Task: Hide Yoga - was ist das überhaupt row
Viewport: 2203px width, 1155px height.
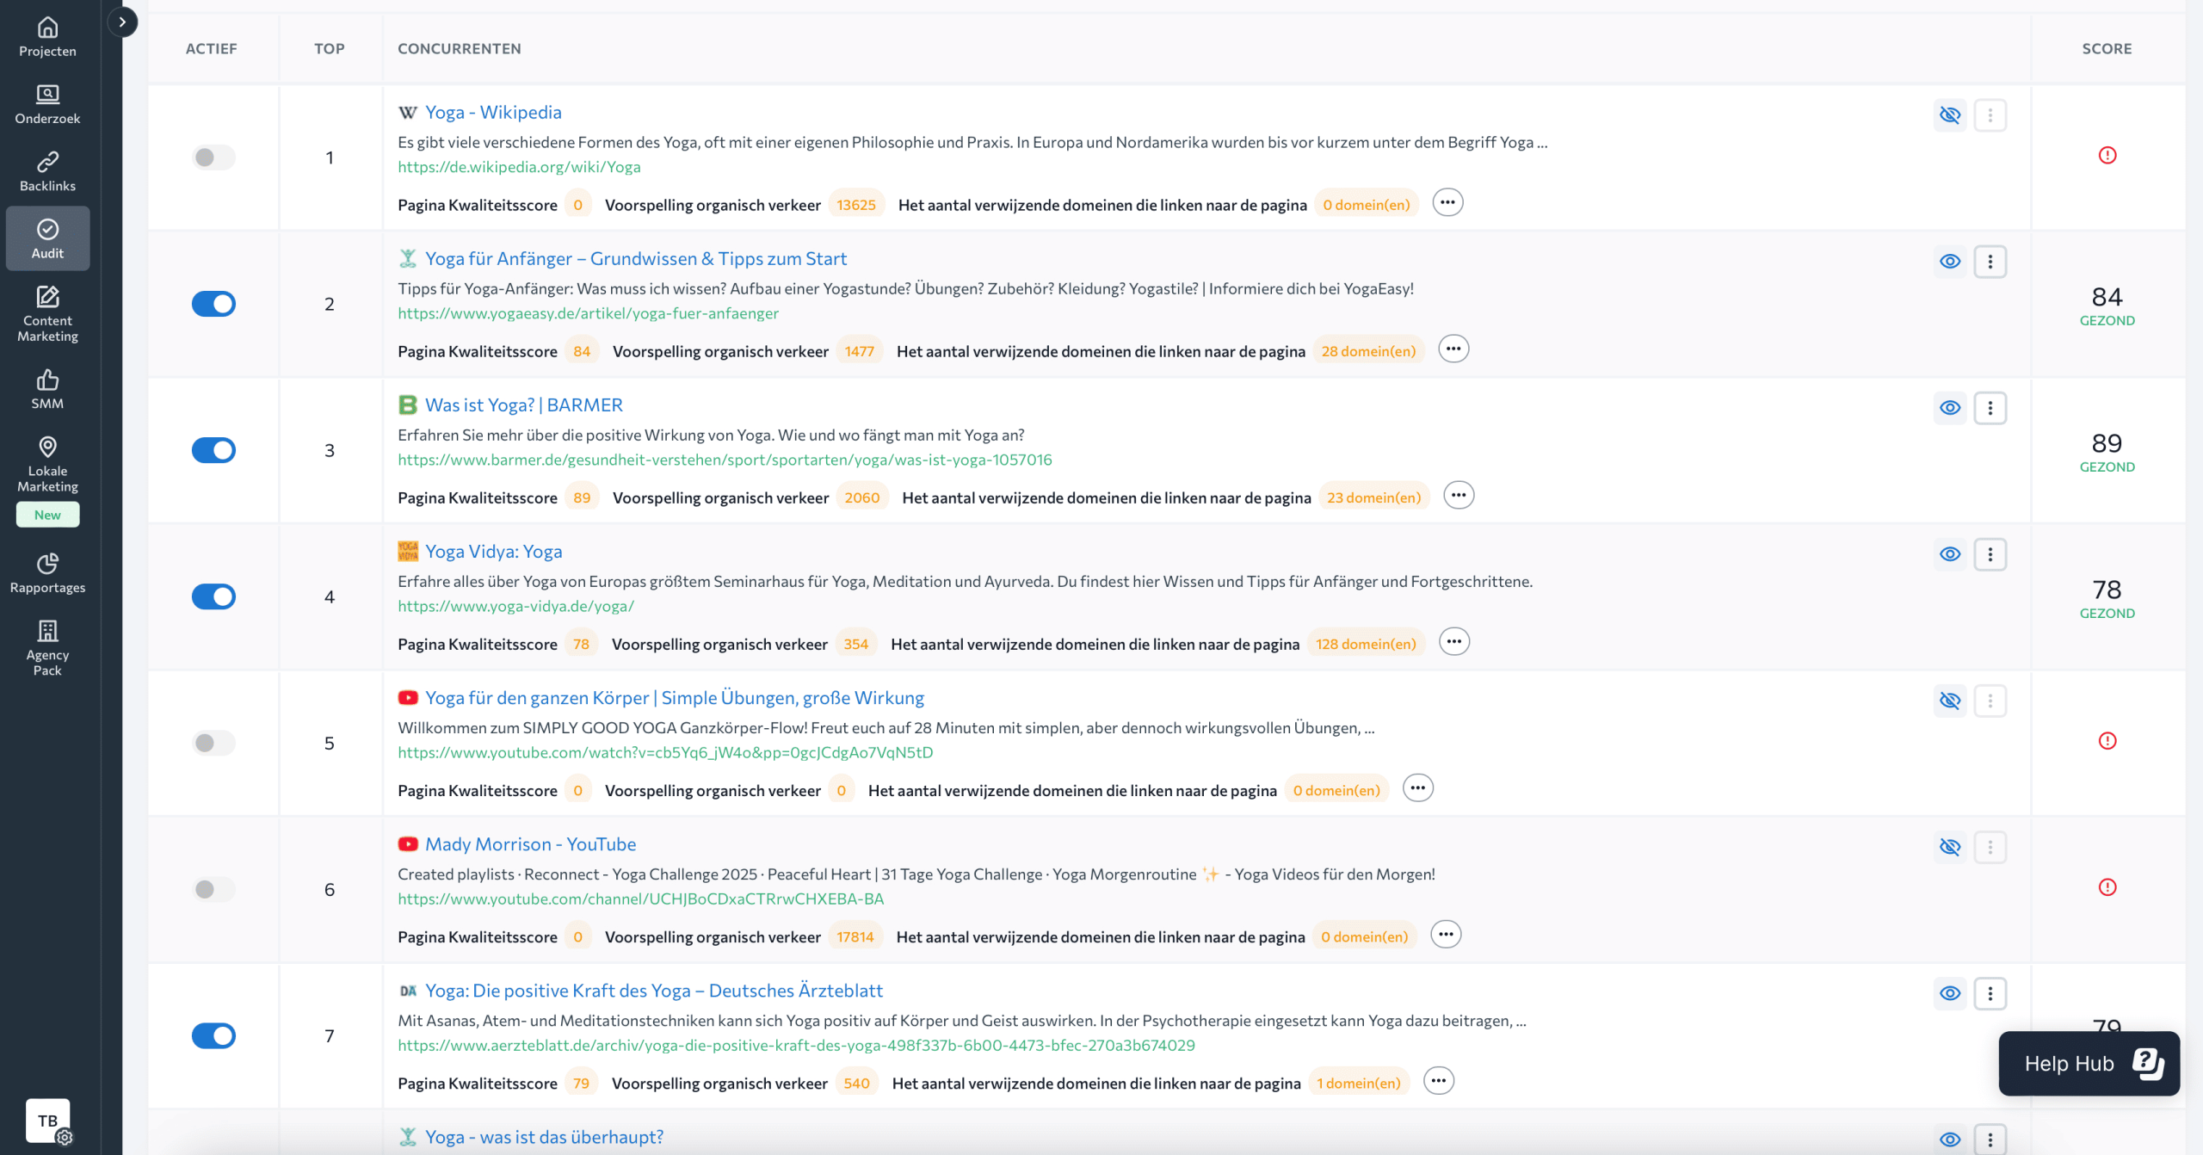Action: click(1950, 1139)
